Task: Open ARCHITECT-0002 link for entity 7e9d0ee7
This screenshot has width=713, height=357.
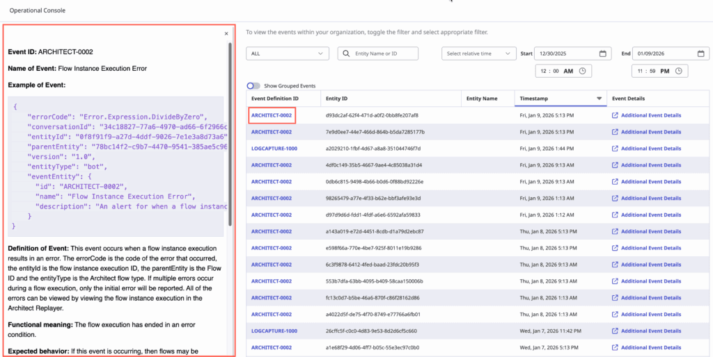Action: coord(272,132)
